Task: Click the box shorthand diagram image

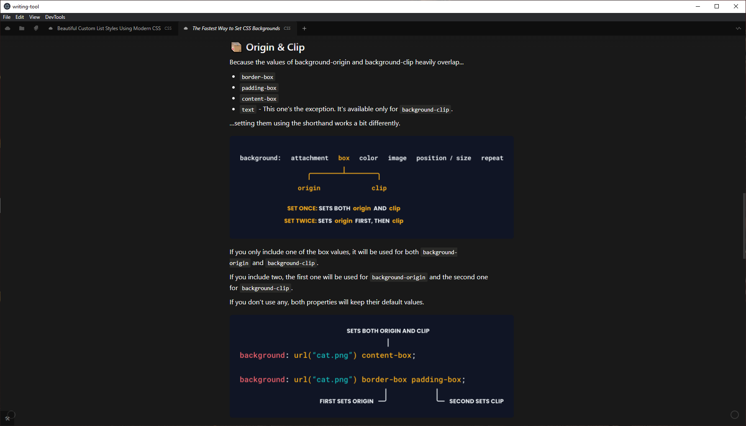Action: click(x=372, y=187)
